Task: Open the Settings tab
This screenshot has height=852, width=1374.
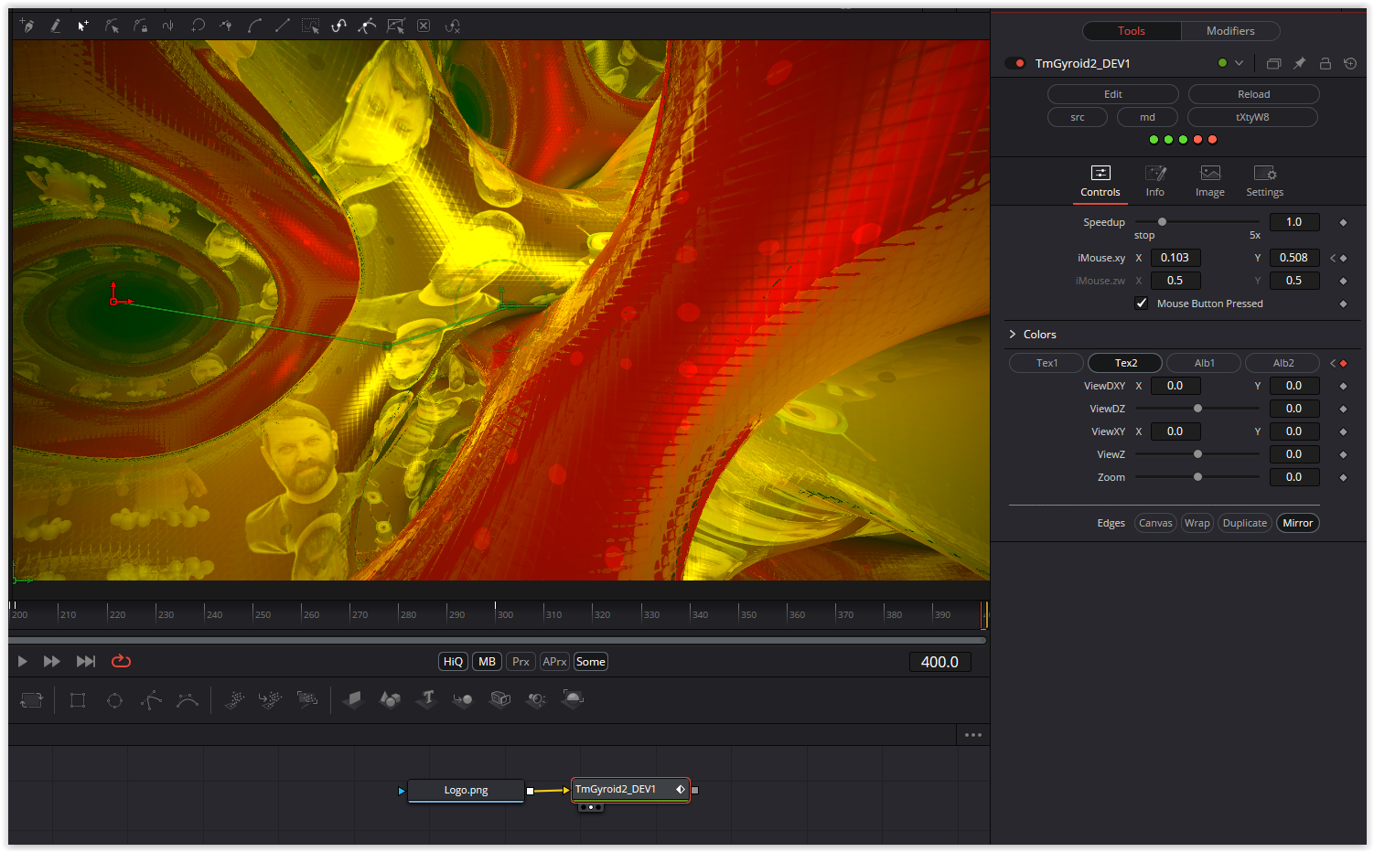Action: (x=1264, y=180)
